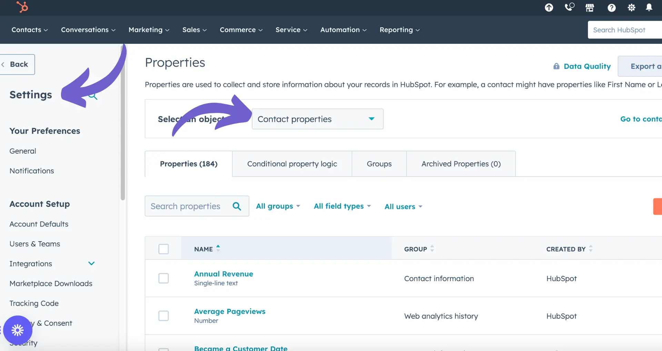Check the Average Pageviews row checkbox

pos(163,316)
